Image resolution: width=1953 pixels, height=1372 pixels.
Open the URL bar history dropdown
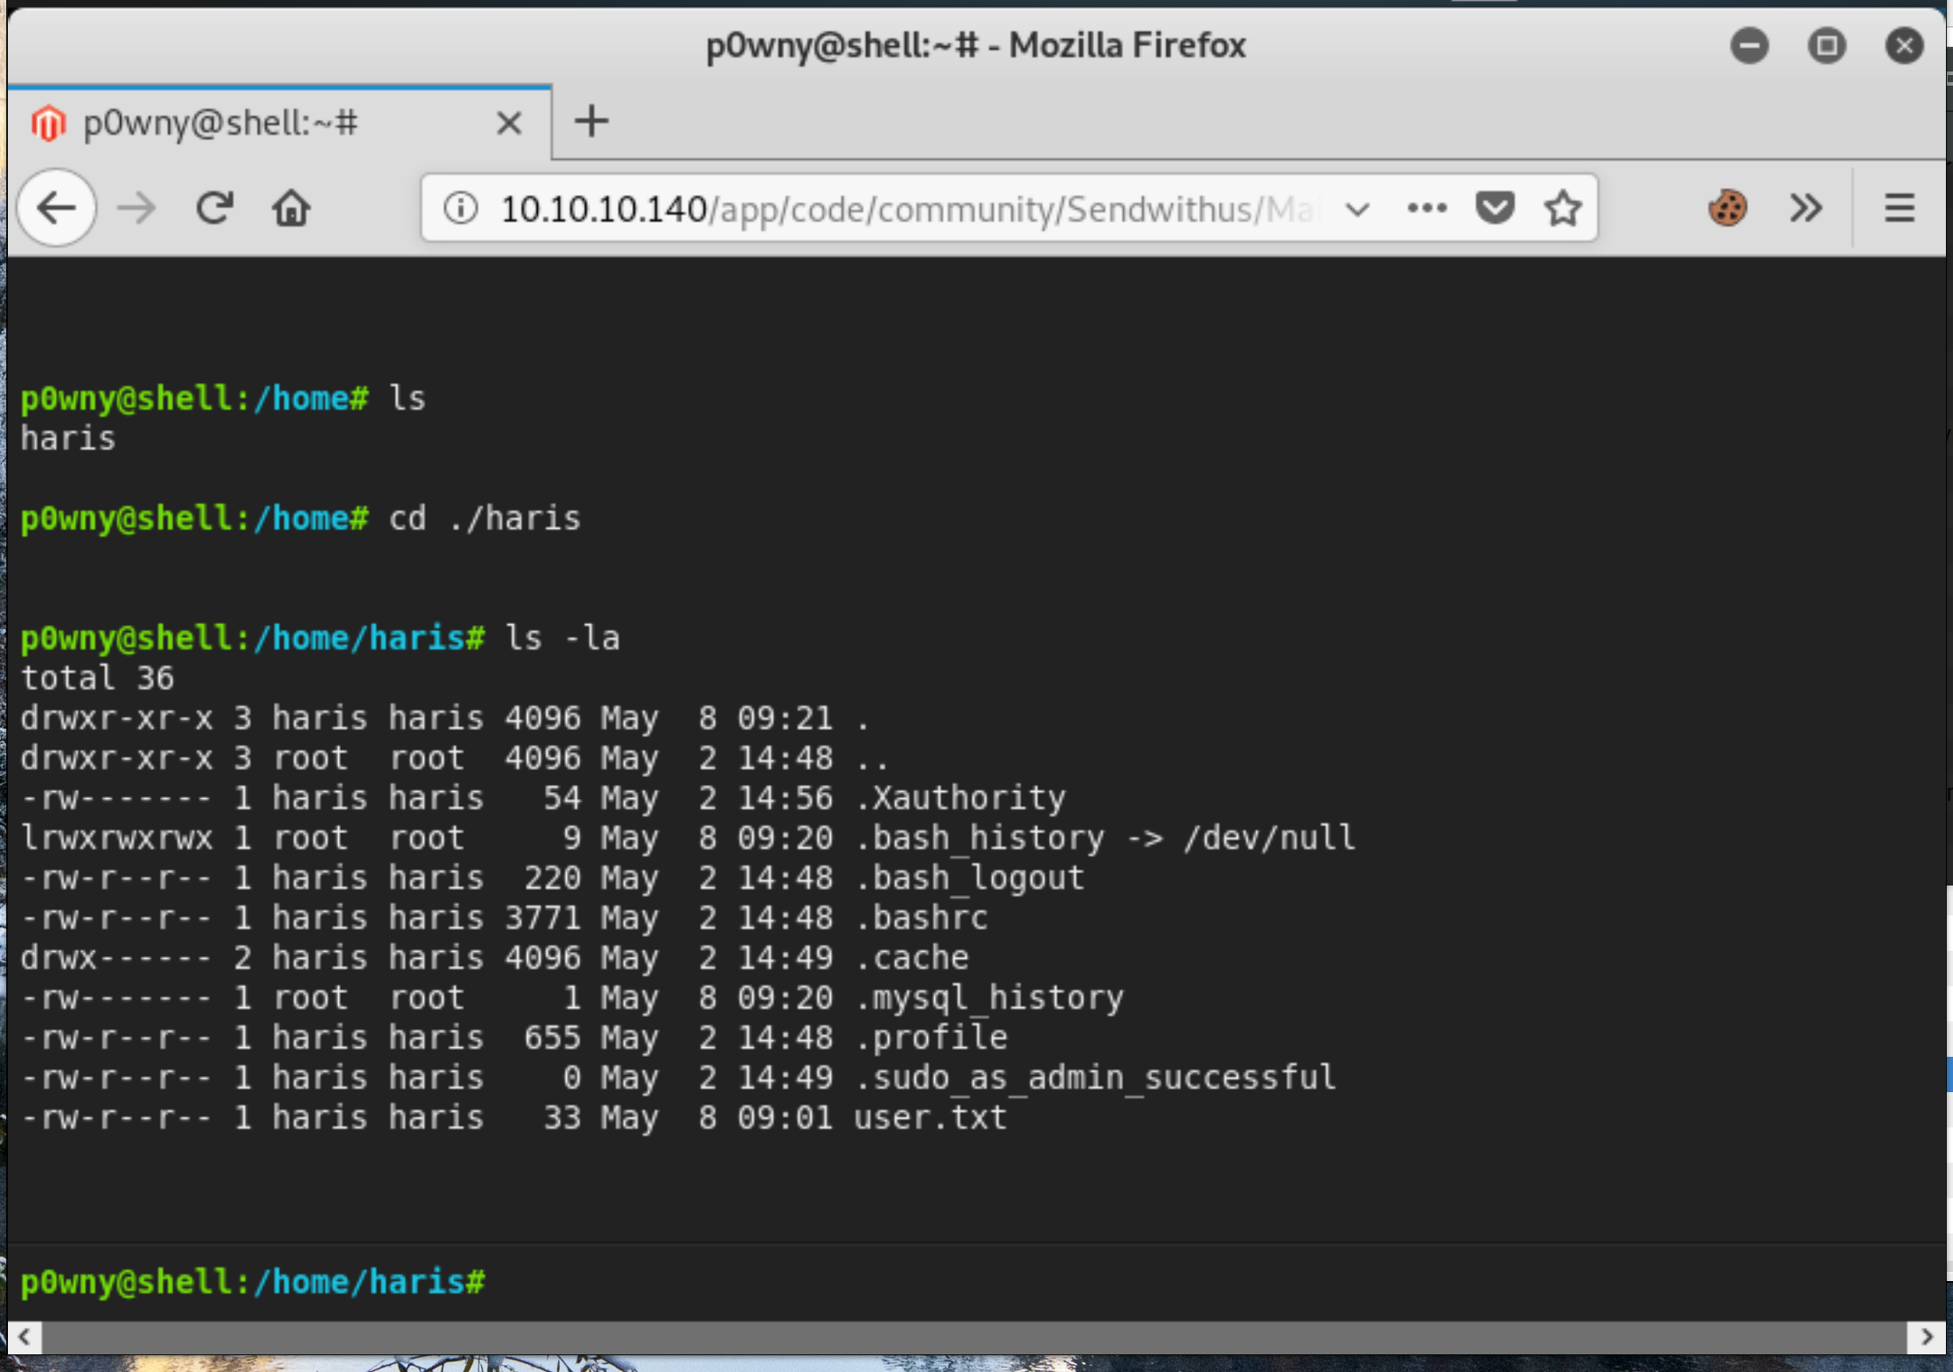(x=1357, y=209)
